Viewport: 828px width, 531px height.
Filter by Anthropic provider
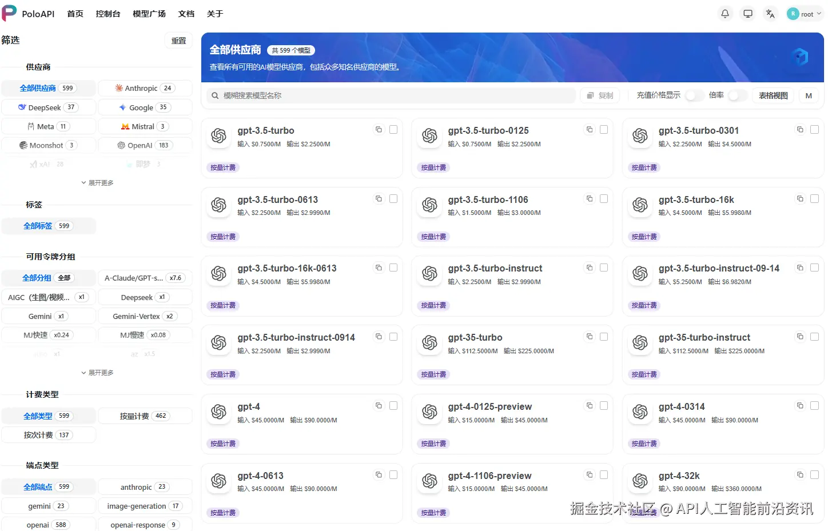tap(145, 88)
